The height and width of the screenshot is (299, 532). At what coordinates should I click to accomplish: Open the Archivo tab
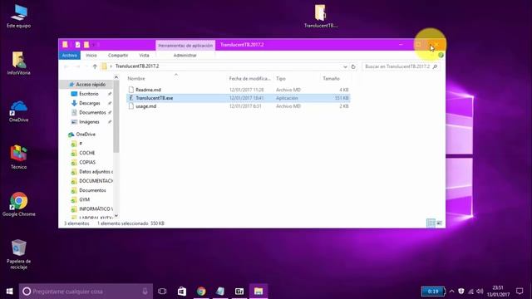click(70, 56)
